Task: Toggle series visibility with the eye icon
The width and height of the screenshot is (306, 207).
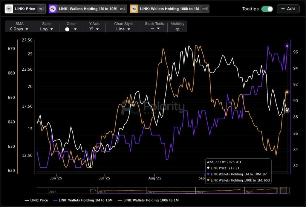Action: 177,29
